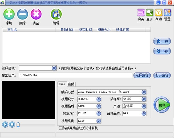Click the 选择路径 button
This screenshot has width=174, height=138.
pos(142,75)
